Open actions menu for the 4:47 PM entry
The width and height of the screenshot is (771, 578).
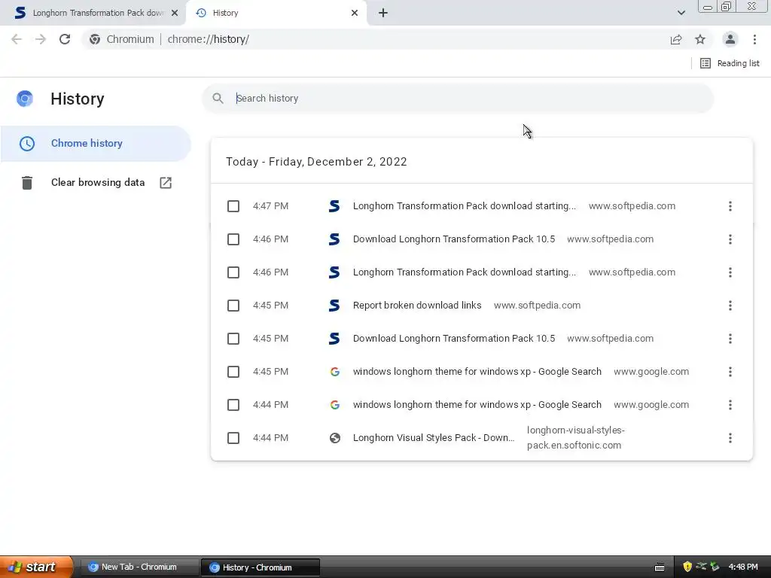[x=730, y=206]
